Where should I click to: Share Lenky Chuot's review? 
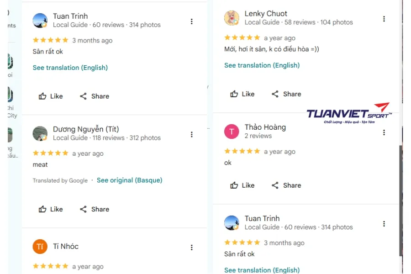pos(286,94)
